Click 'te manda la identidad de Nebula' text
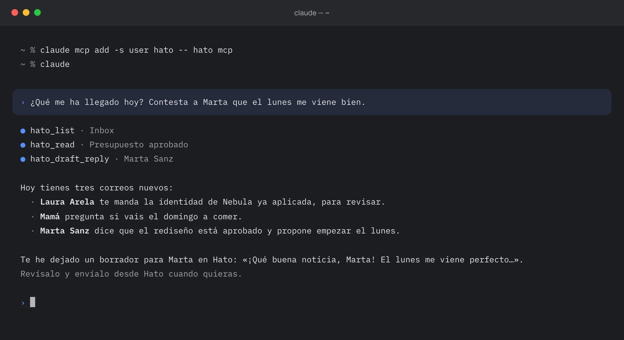The image size is (624, 340). tap(176, 202)
